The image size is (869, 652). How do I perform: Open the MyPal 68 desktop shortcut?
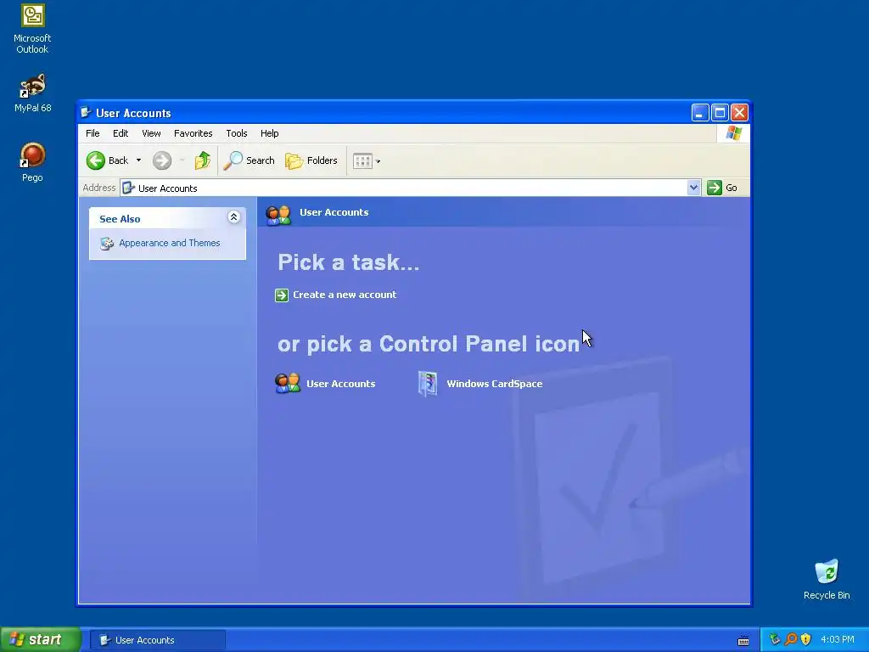(x=32, y=93)
